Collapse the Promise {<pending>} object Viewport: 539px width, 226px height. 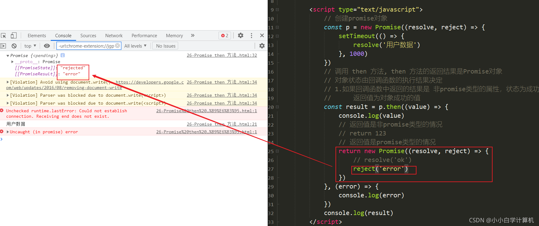point(8,56)
